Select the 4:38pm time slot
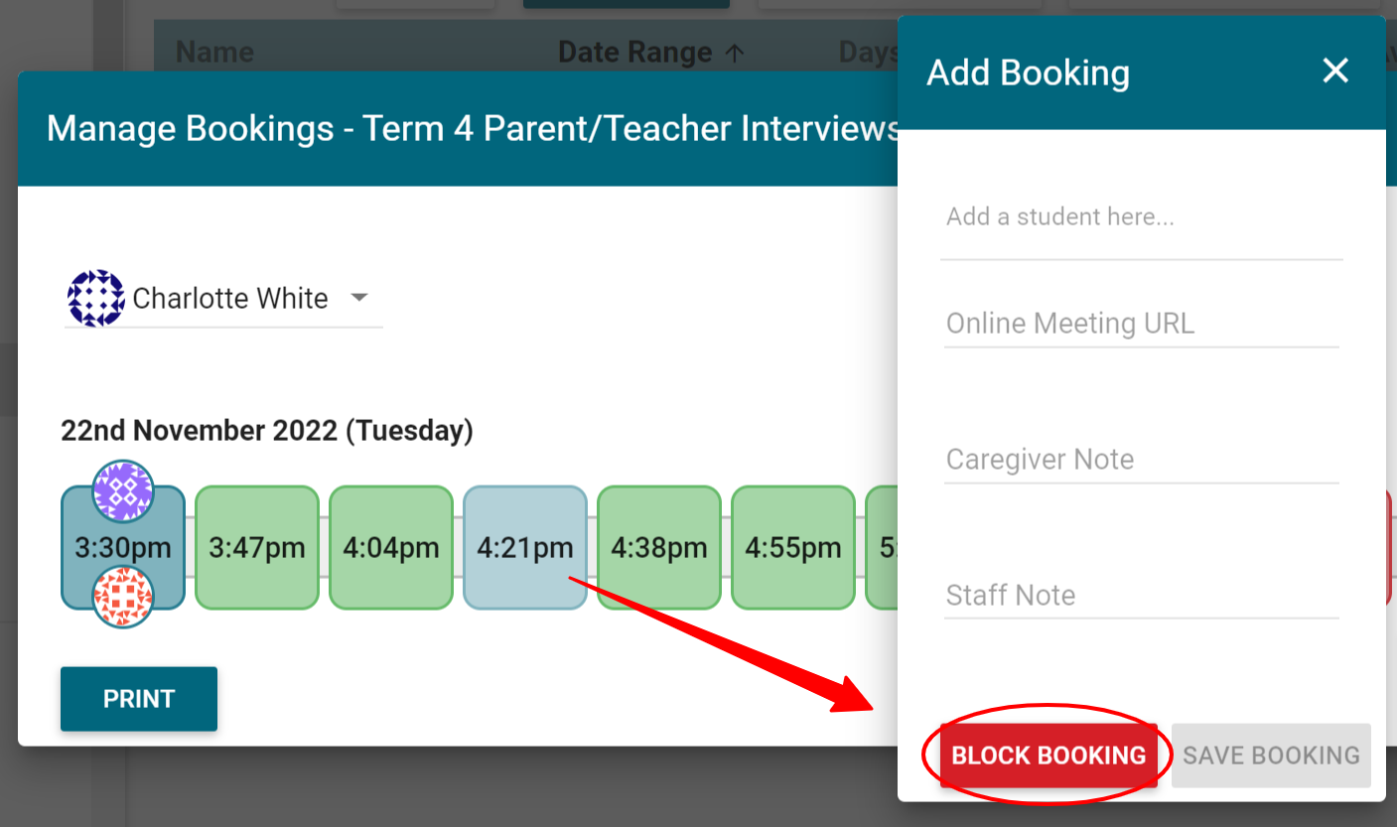Screen dimensions: 1397x827 [658, 547]
